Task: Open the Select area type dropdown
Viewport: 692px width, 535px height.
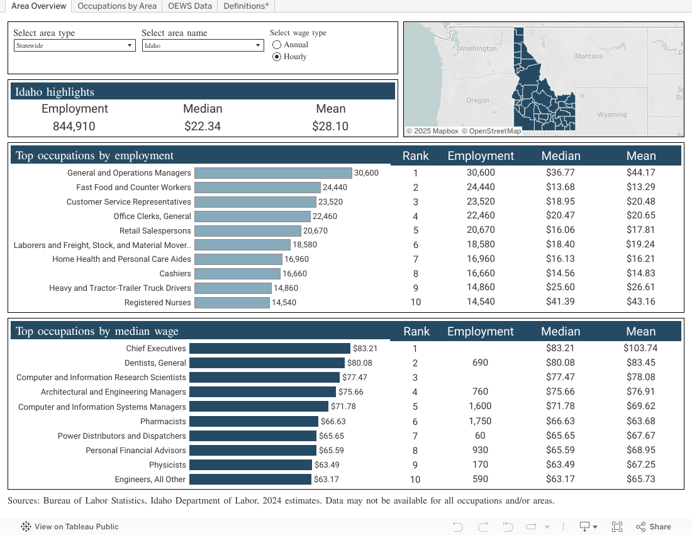Action: 74,45
